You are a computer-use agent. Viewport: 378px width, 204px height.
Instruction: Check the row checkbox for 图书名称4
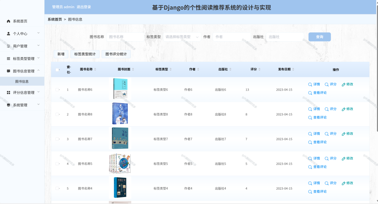coord(57,189)
